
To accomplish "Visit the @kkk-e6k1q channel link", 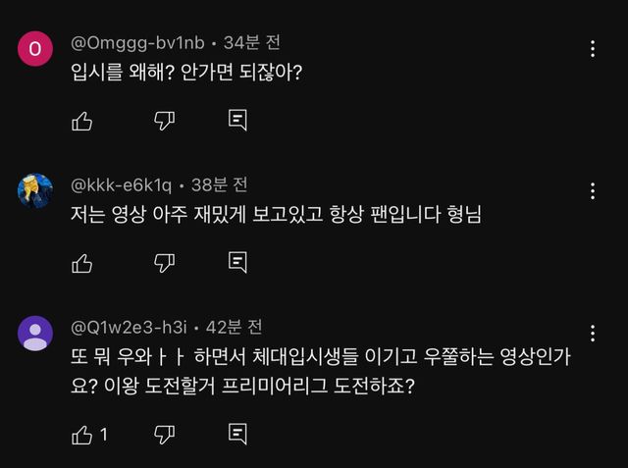I will pos(122,184).
